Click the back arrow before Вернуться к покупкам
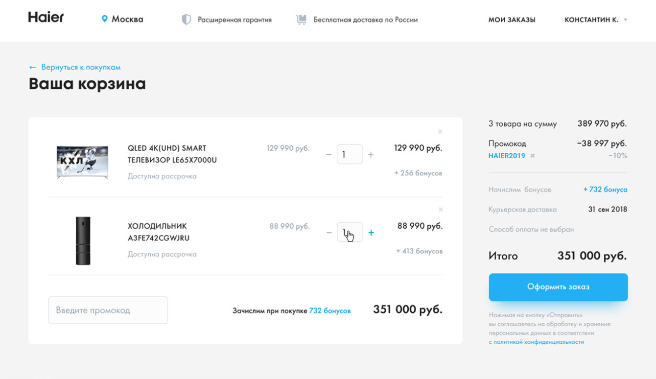Image resolution: width=656 pixels, height=379 pixels. point(32,68)
